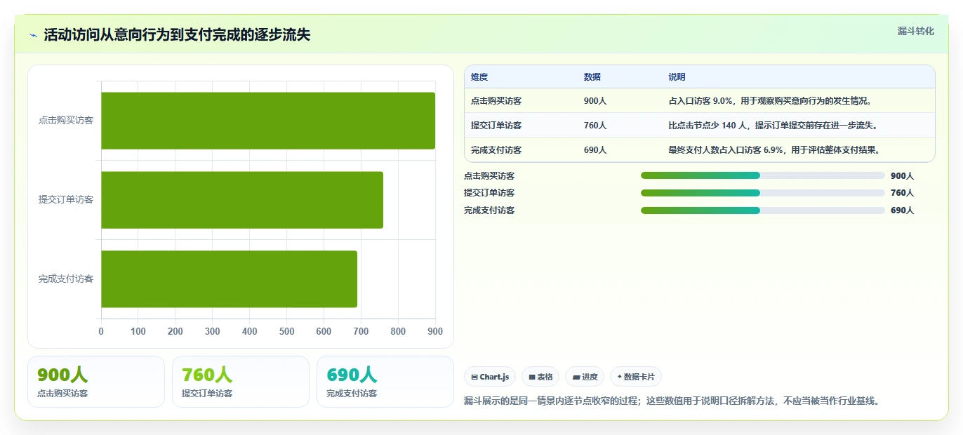
Task: Click the 漏斗转化 label in the header
Action: pos(916,31)
